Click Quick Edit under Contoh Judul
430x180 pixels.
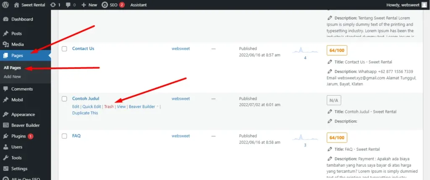[92, 107]
